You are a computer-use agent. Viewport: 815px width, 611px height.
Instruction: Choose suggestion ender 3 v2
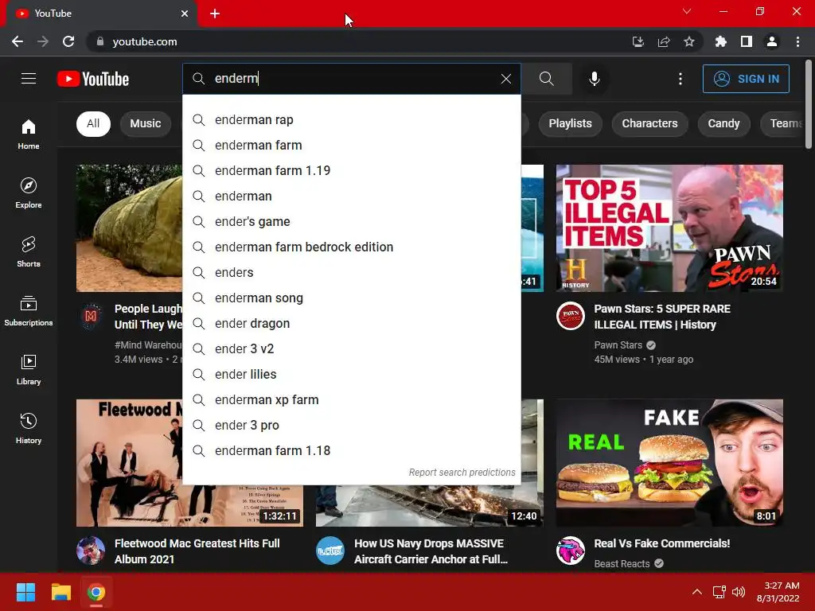[x=352, y=349]
